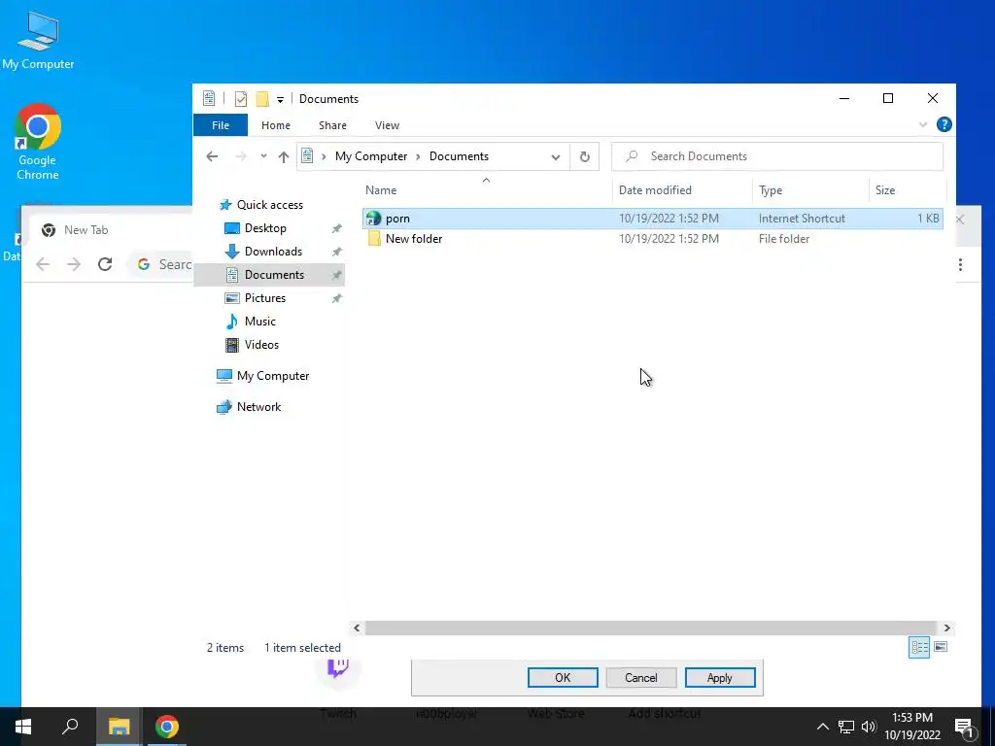
Task: Go forward in Chrome window
Action: point(74,264)
